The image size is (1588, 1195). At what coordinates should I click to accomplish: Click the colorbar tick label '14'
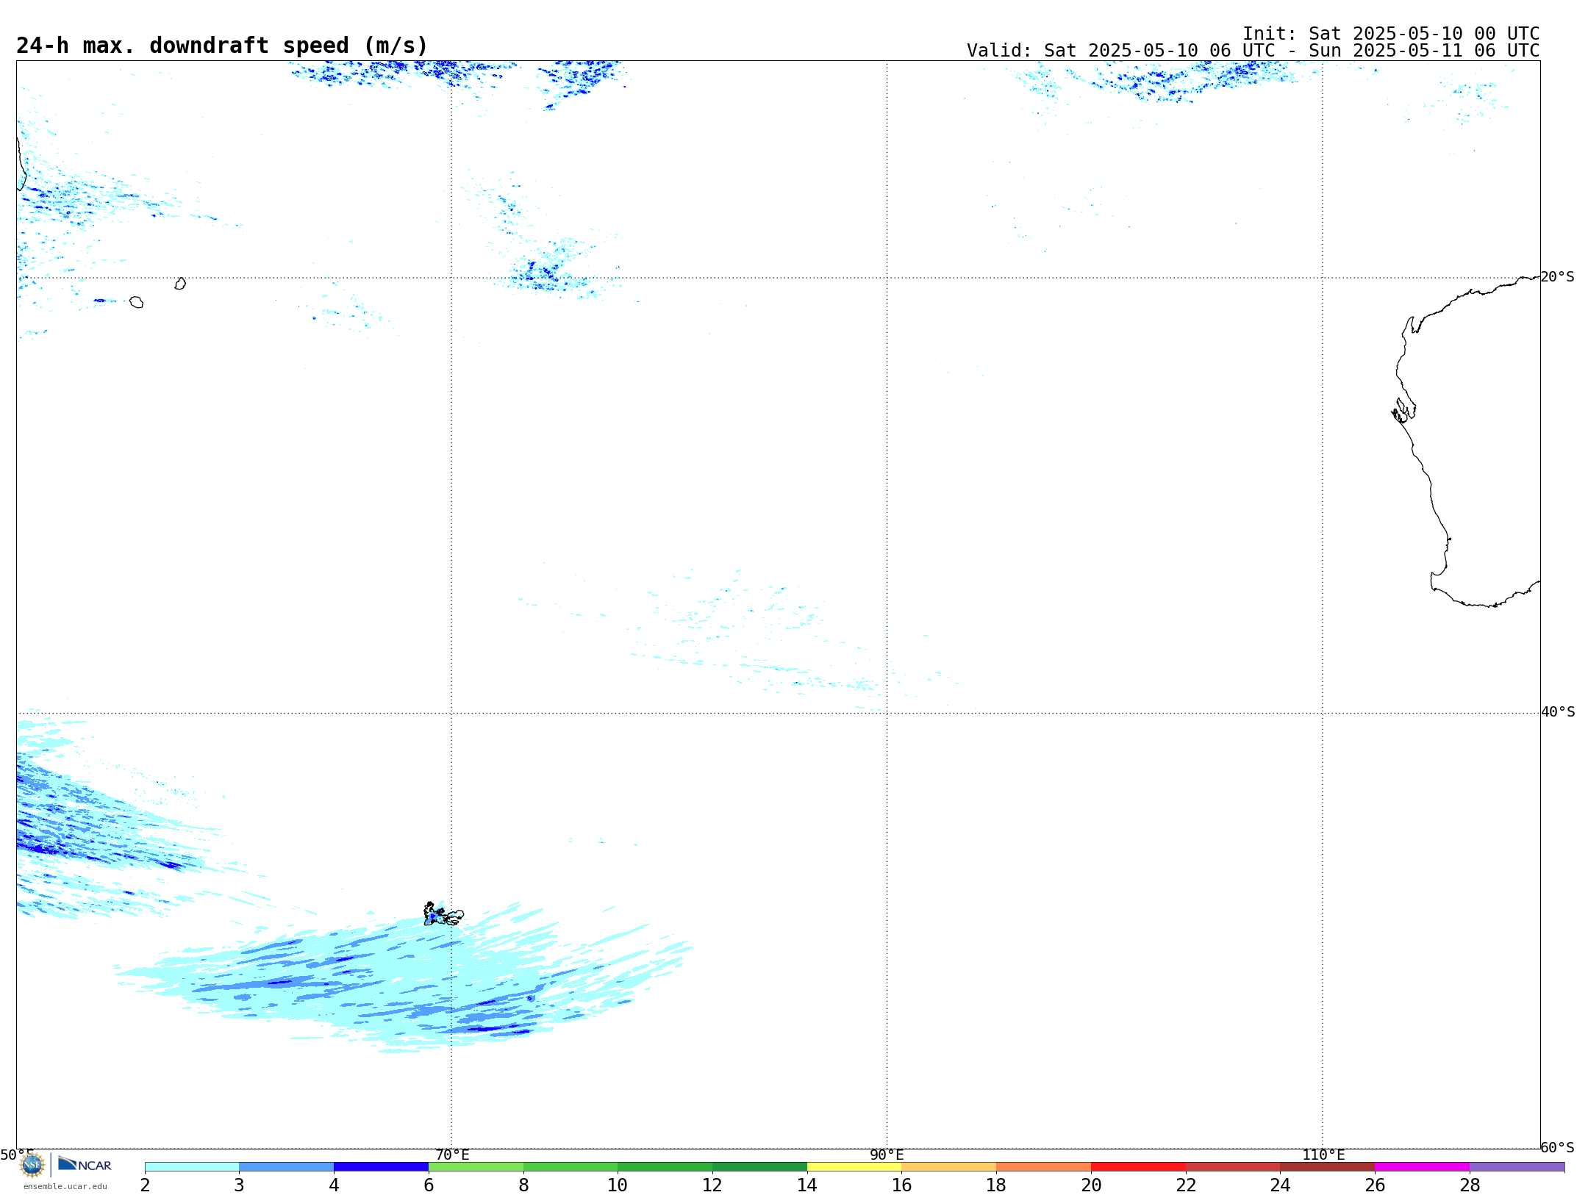click(x=807, y=1185)
